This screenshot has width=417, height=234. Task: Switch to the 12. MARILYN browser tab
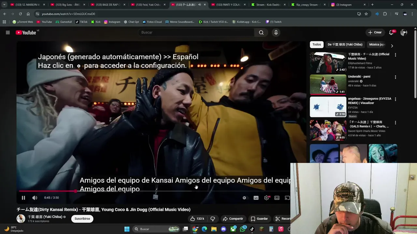click(x=28, y=5)
